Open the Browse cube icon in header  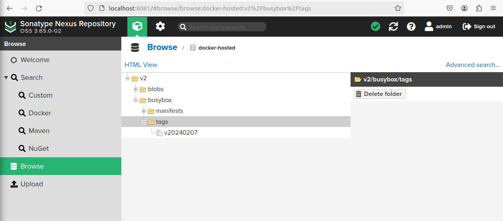[x=137, y=27]
